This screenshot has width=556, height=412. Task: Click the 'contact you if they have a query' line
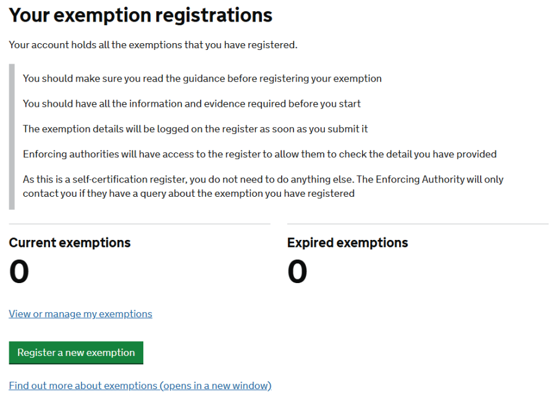click(188, 193)
